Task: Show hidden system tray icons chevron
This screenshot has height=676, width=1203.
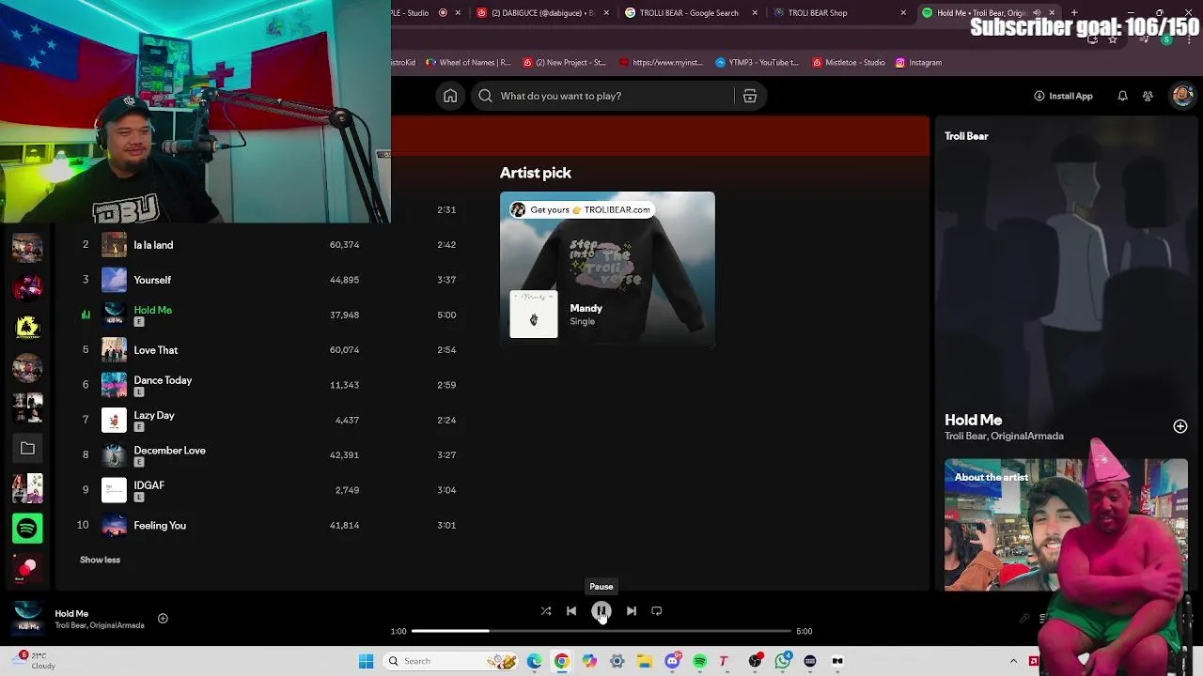Action: (x=1013, y=661)
